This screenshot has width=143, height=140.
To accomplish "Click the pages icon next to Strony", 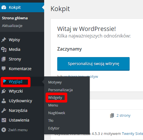I will pos(4,59).
